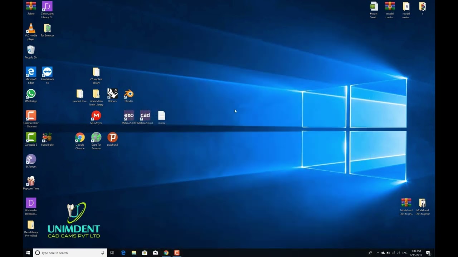Select the HandBrake desktop shortcut

point(47,139)
